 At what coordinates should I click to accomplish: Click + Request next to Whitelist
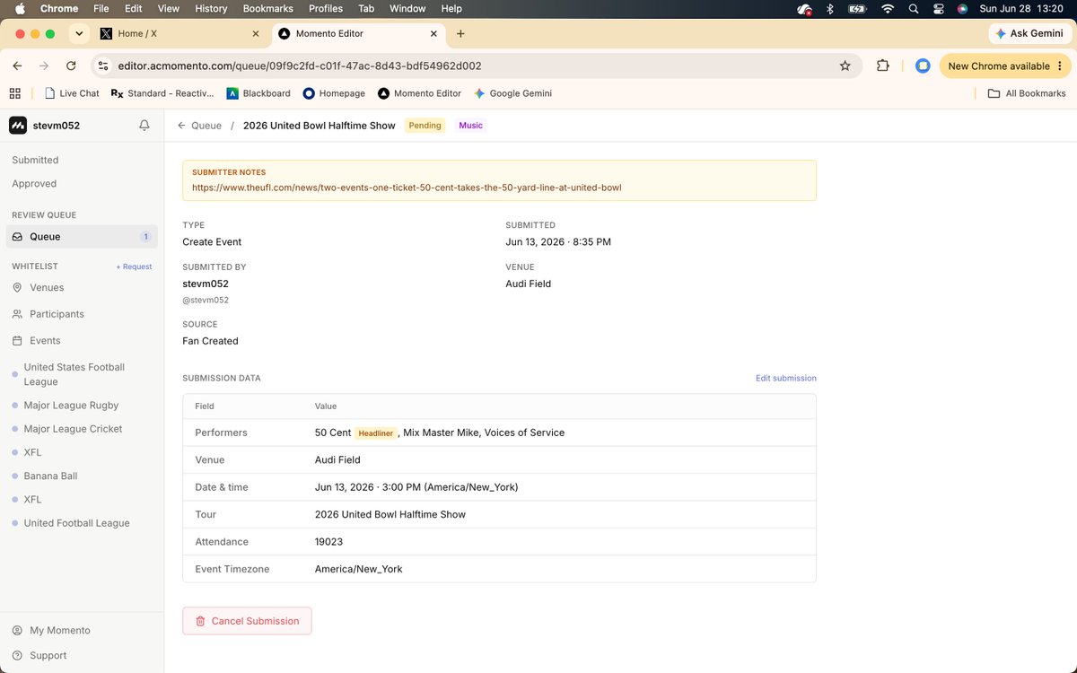(134, 267)
